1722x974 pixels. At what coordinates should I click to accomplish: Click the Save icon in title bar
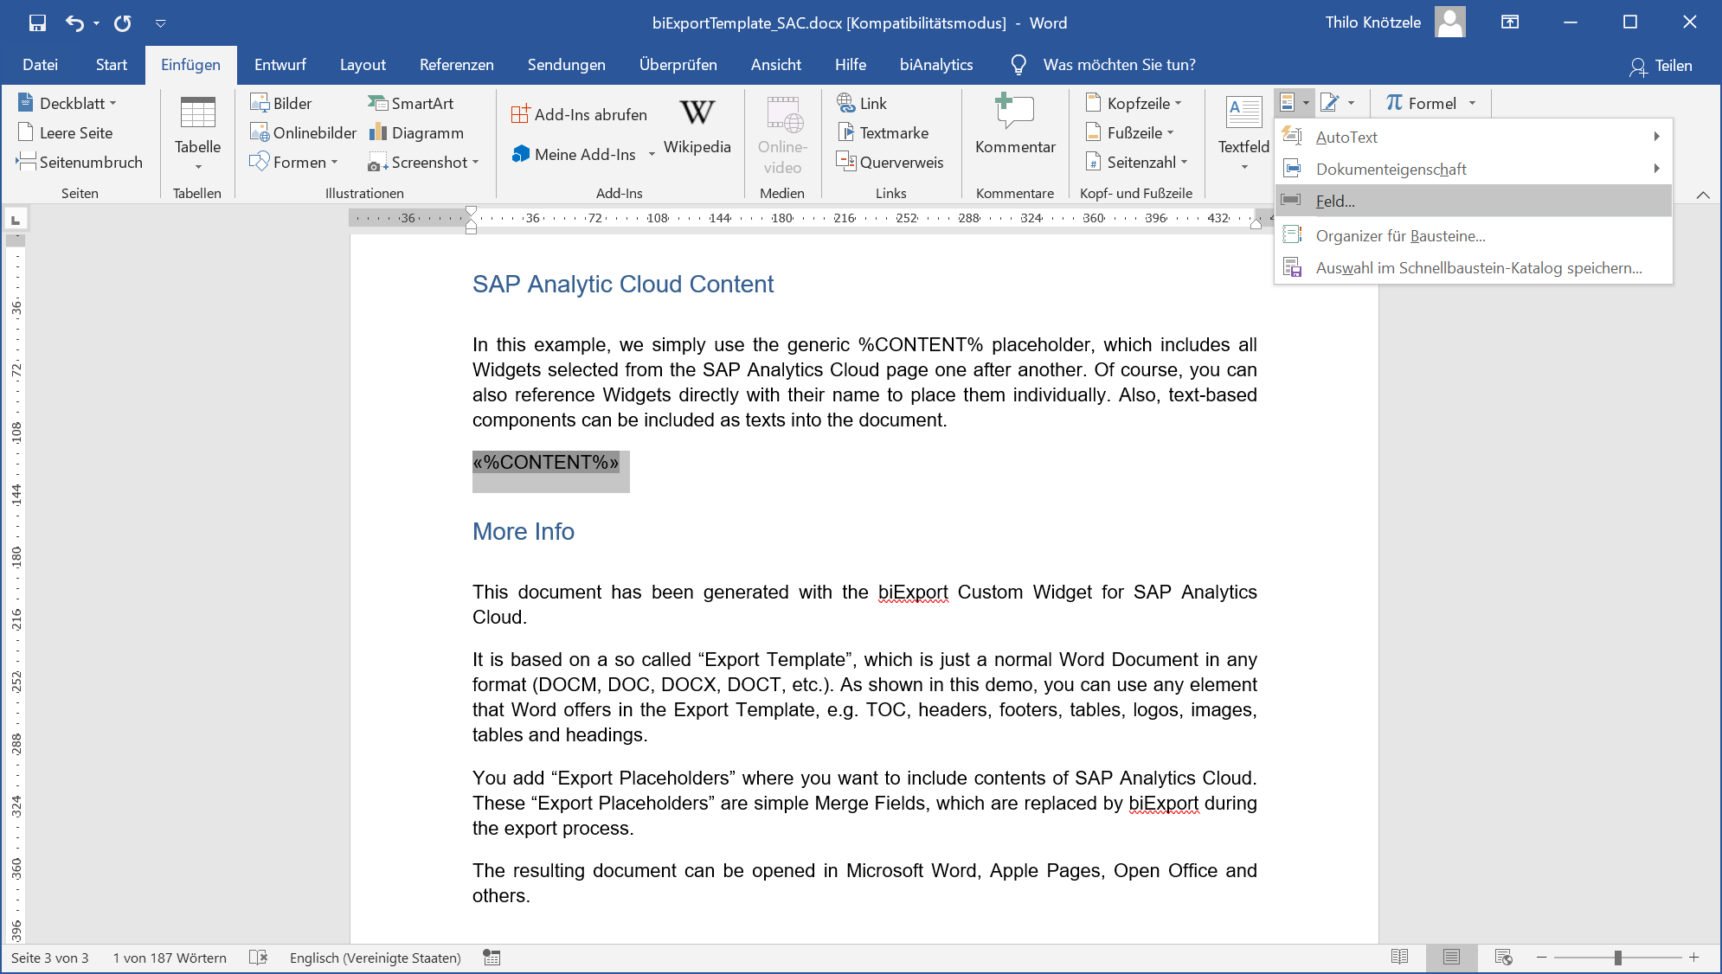(37, 22)
